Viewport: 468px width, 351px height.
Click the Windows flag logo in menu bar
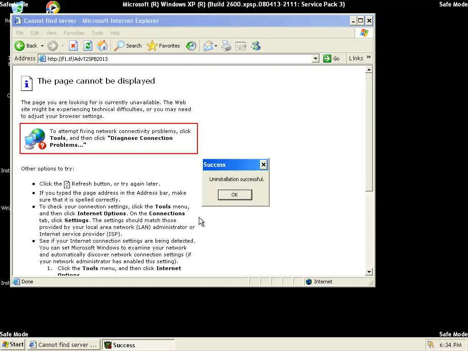[x=364, y=32]
